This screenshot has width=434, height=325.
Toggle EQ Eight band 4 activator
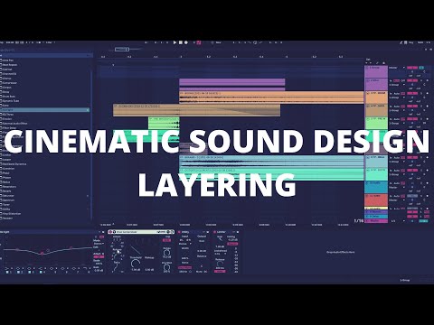[41, 272]
